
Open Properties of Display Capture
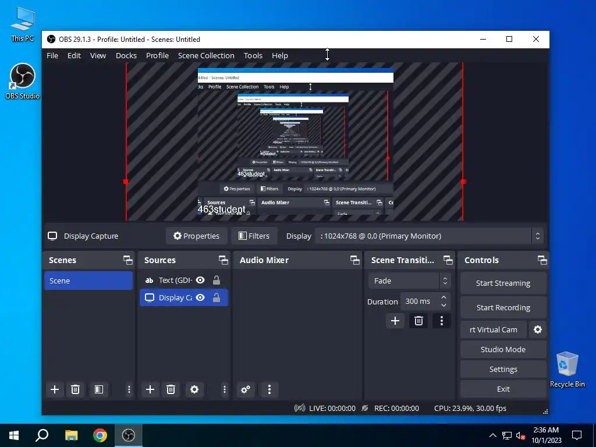[197, 236]
